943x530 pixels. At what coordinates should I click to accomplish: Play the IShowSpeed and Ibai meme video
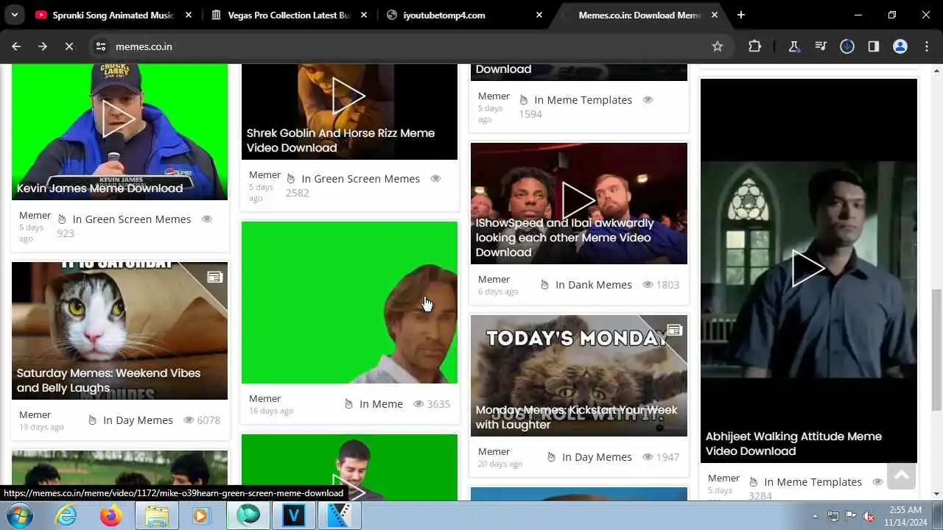578,200
